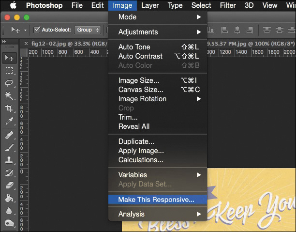Close the fig12-02.jpg document tab

tap(26, 43)
